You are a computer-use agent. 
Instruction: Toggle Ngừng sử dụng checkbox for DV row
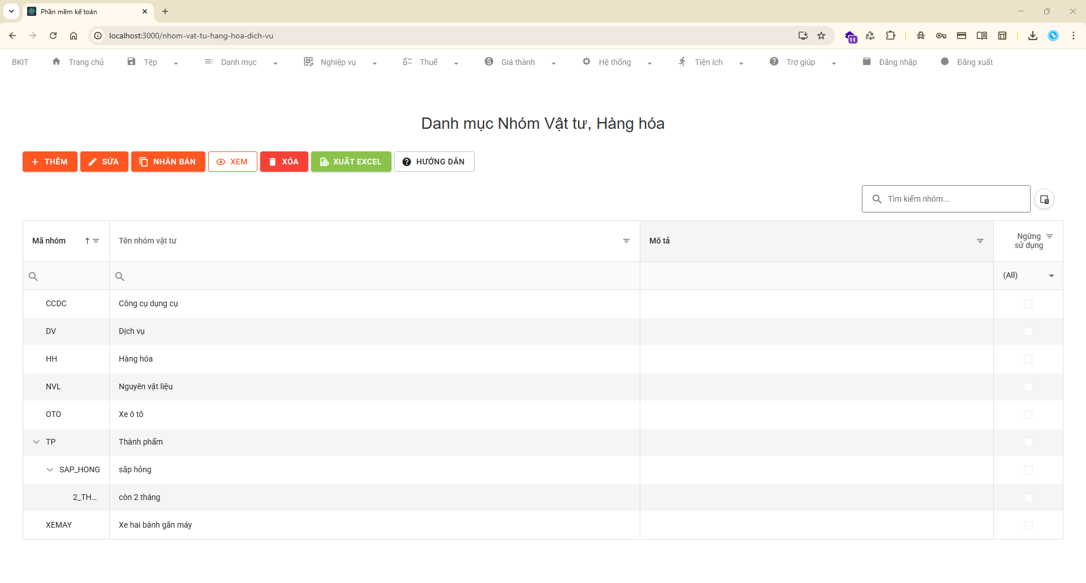[x=1028, y=332]
